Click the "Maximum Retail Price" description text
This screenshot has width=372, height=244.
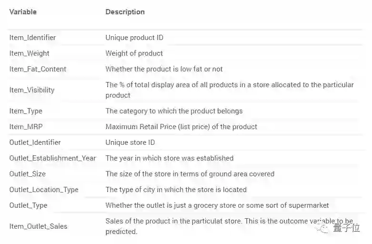[181, 127]
